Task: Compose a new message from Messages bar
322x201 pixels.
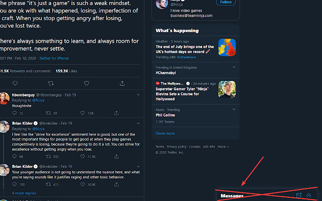Action: coord(299,195)
